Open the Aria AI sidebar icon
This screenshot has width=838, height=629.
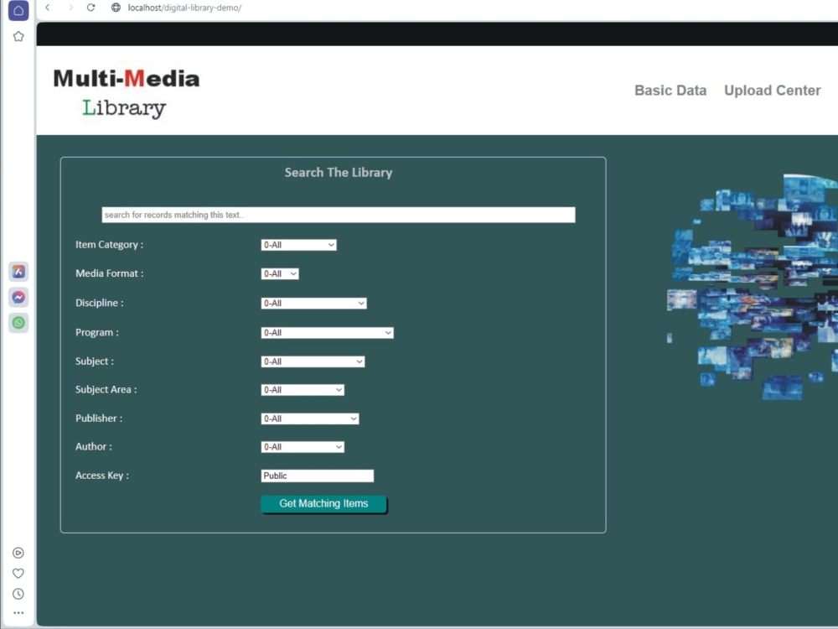pos(18,272)
